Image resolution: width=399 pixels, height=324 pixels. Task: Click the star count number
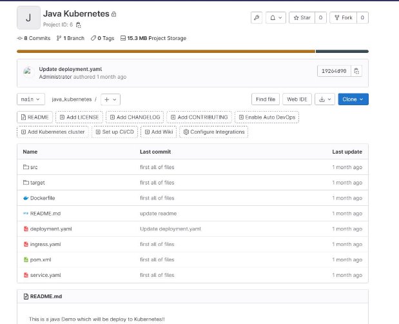(320, 17)
